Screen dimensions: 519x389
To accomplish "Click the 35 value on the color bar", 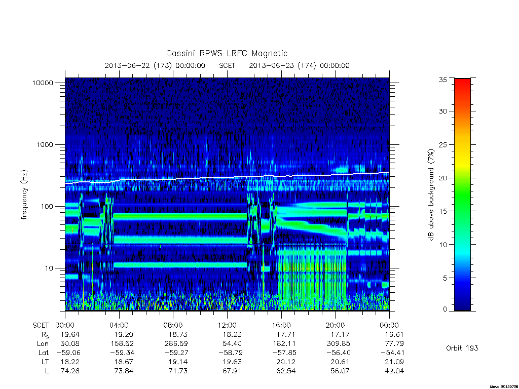I will point(443,80).
